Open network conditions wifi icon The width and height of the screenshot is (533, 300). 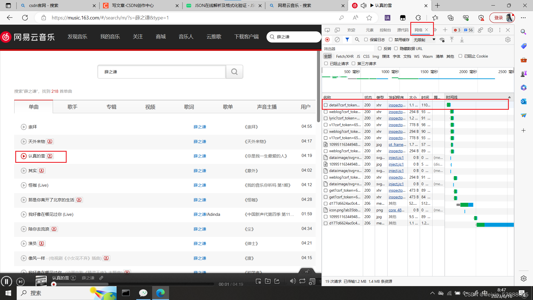coord(442,40)
